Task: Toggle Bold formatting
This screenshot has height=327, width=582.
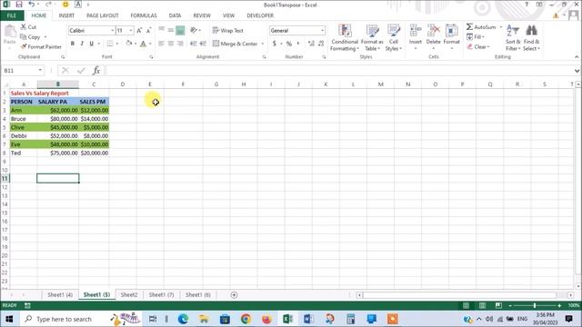Action: pyautogui.click(x=73, y=44)
